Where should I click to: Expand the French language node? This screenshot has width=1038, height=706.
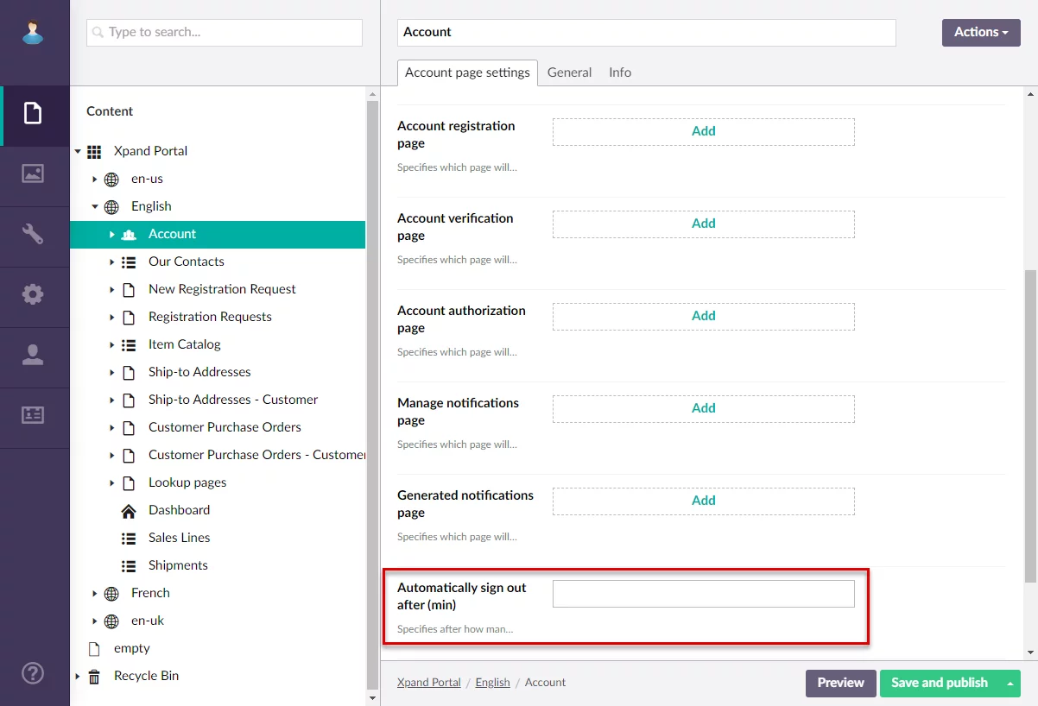click(x=95, y=594)
